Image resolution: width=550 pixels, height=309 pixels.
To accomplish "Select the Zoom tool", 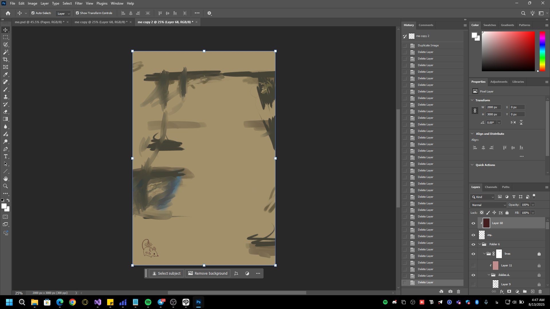I will coord(5,186).
